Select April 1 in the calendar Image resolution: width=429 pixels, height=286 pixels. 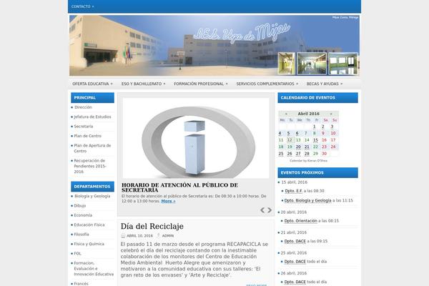point(315,127)
